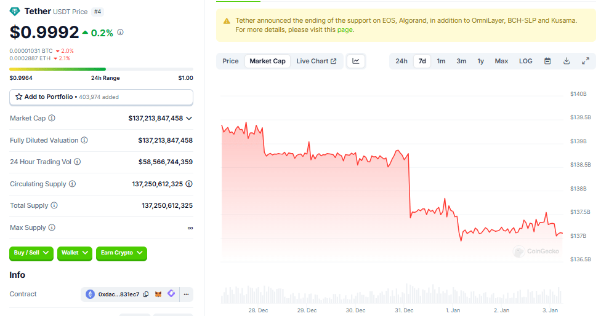Open price change info icon beside 0.2%
601x316 pixels.
coord(120,33)
